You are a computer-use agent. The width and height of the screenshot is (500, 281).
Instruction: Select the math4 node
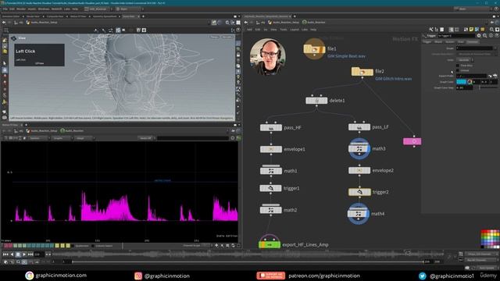(358, 214)
